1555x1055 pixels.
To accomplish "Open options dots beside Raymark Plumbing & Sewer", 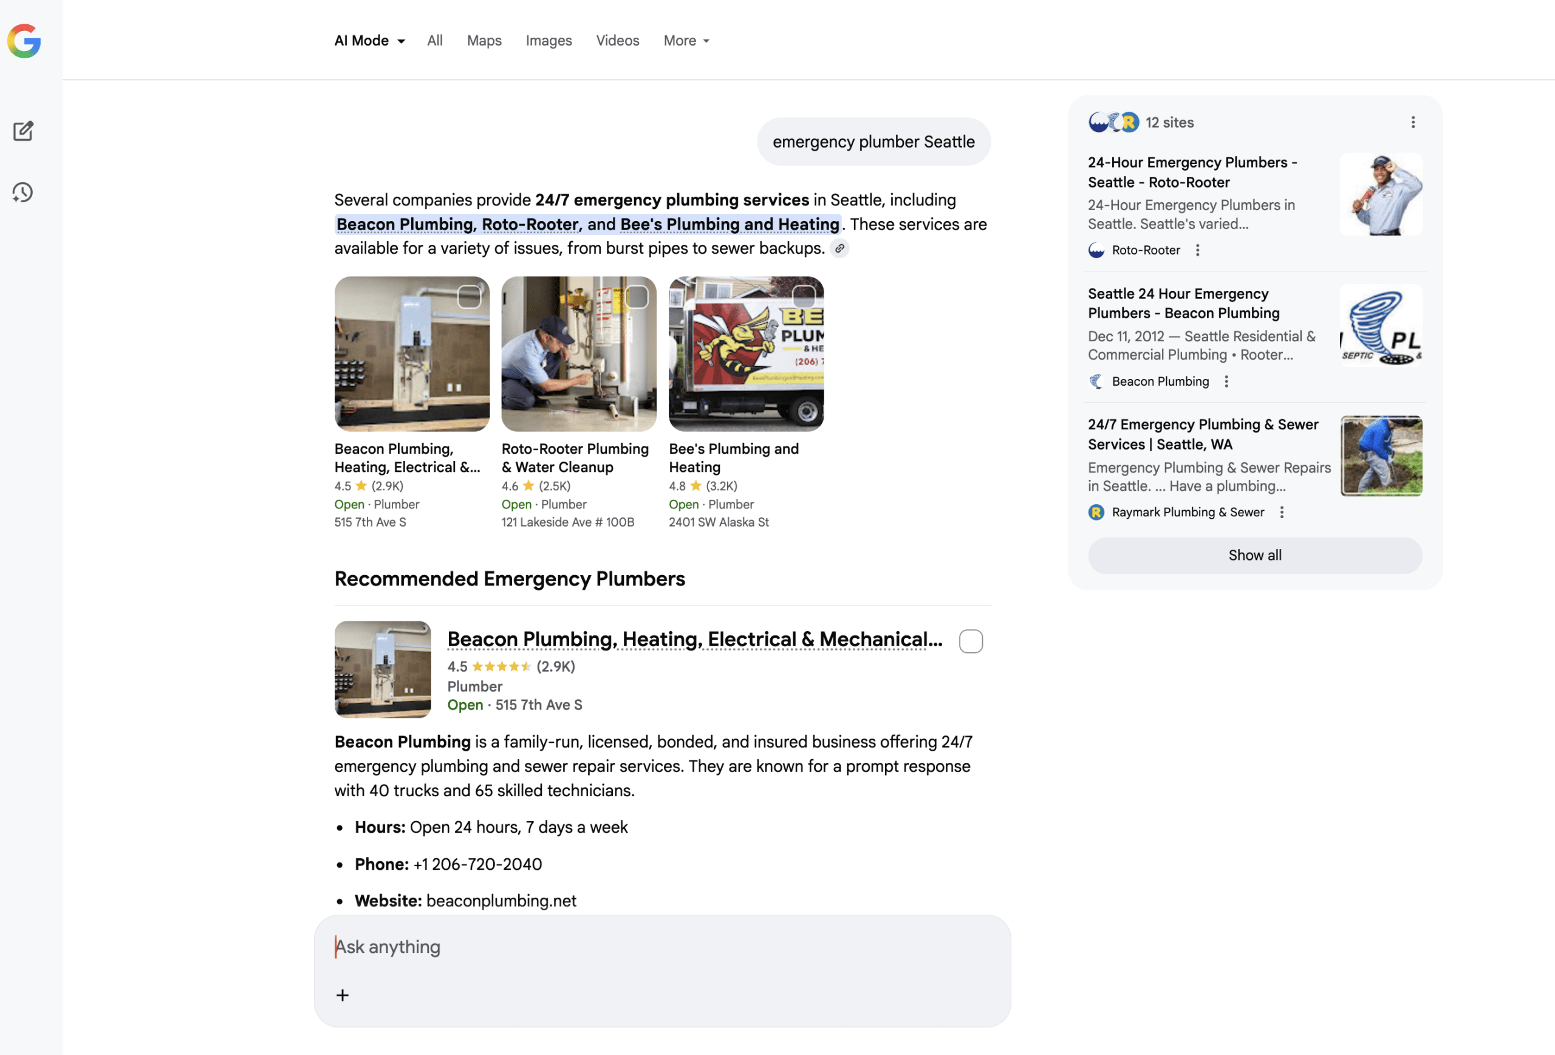I will pyautogui.click(x=1281, y=513).
